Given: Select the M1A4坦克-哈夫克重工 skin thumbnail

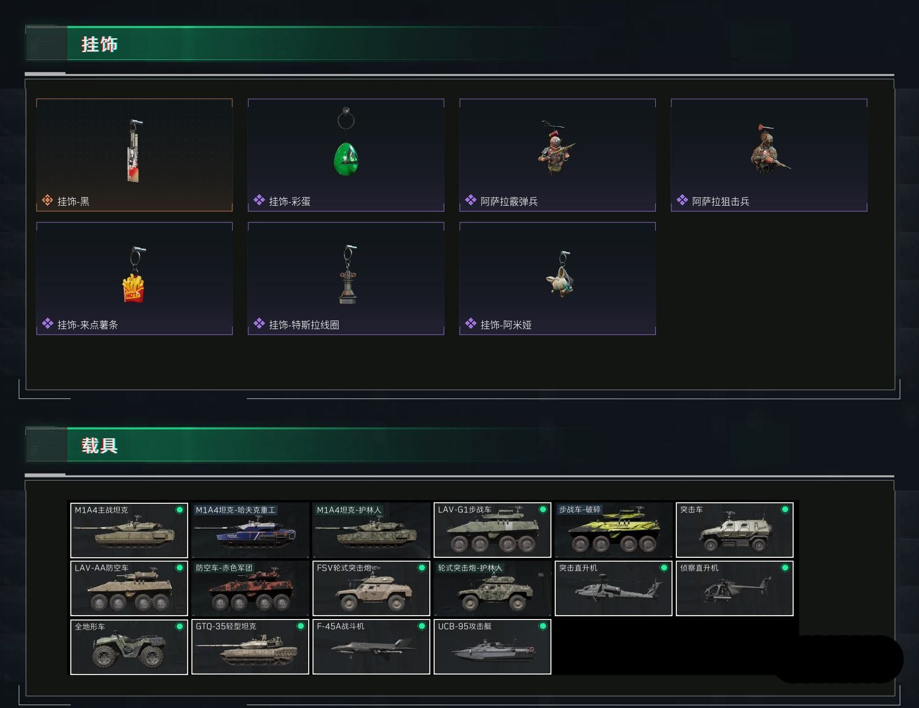Looking at the screenshot, I should pyautogui.click(x=250, y=530).
